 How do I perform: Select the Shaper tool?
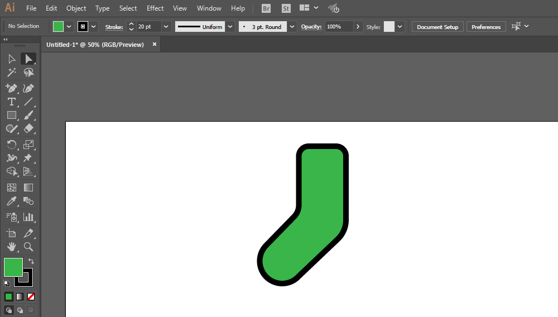pyautogui.click(x=11, y=129)
